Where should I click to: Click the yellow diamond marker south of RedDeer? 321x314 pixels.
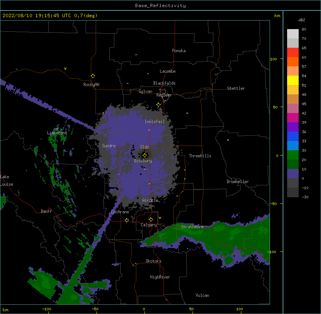159,105
